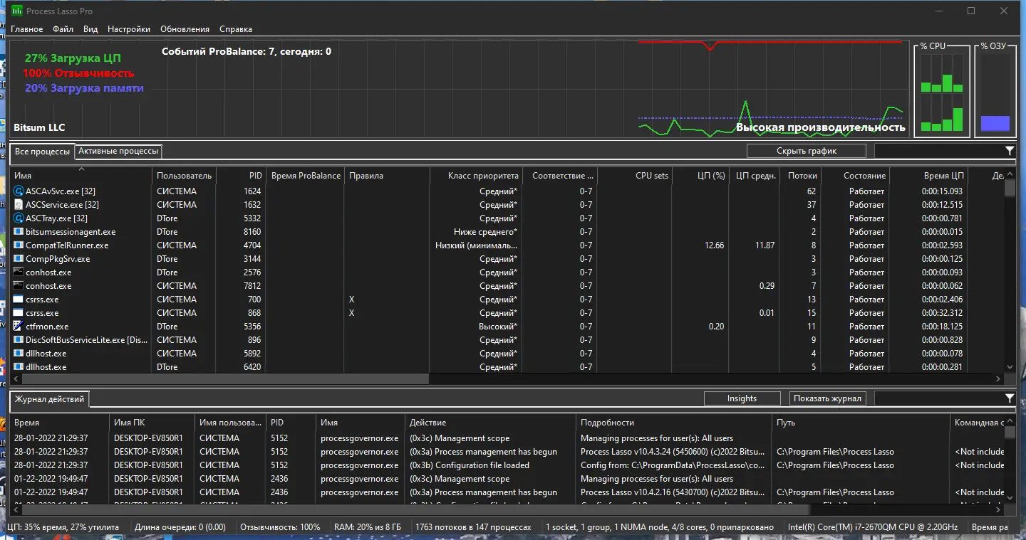Click the ASCAvSvc.exe process icon
This screenshot has width=1026, height=540.
click(x=19, y=191)
